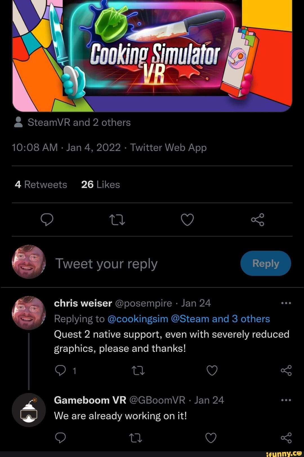View the 4 Retweets list
This screenshot has width=304, height=457.
[x=41, y=184]
